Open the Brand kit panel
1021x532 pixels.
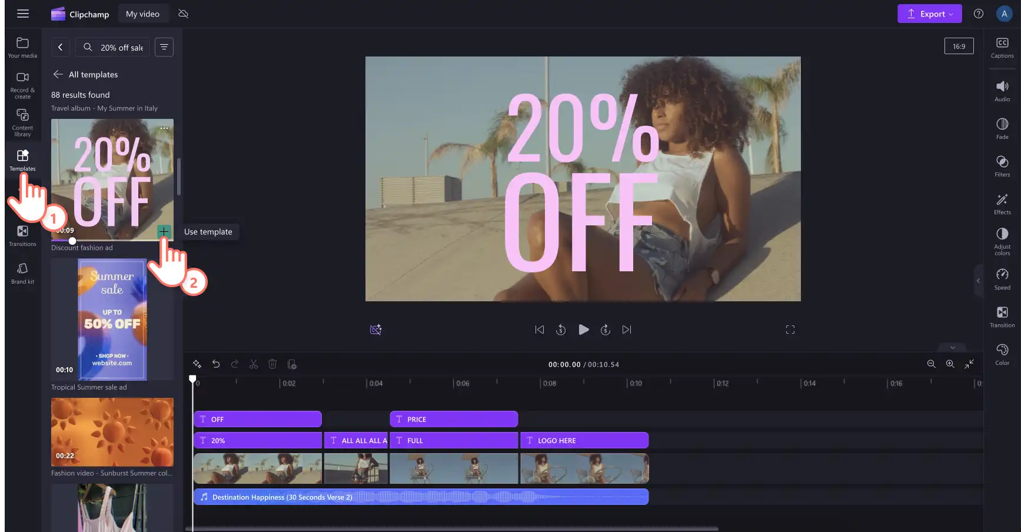[22, 274]
